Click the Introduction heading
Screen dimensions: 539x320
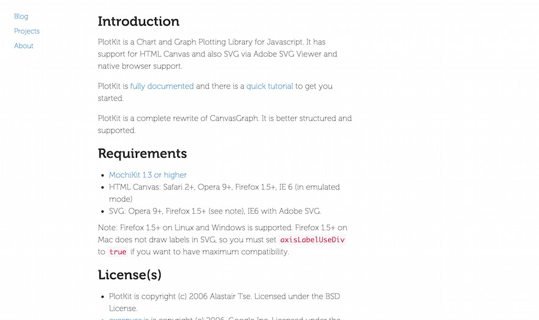pyautogui.click(x=138, y=22)
